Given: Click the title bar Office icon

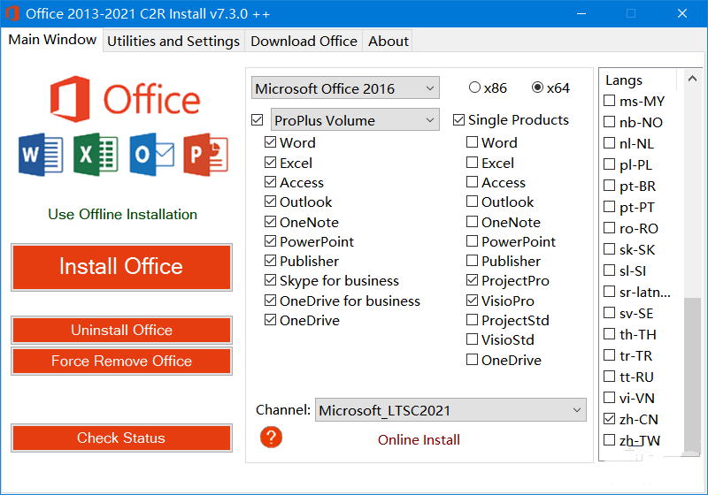Looking at the screenshot, I should click(12, 13).
